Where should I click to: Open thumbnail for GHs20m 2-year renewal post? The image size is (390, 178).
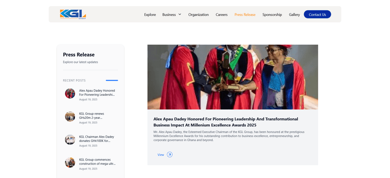click(70, 116)
